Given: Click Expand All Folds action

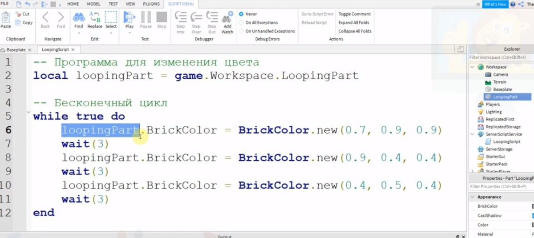Looking at the screenshot, I should (354, 23).
